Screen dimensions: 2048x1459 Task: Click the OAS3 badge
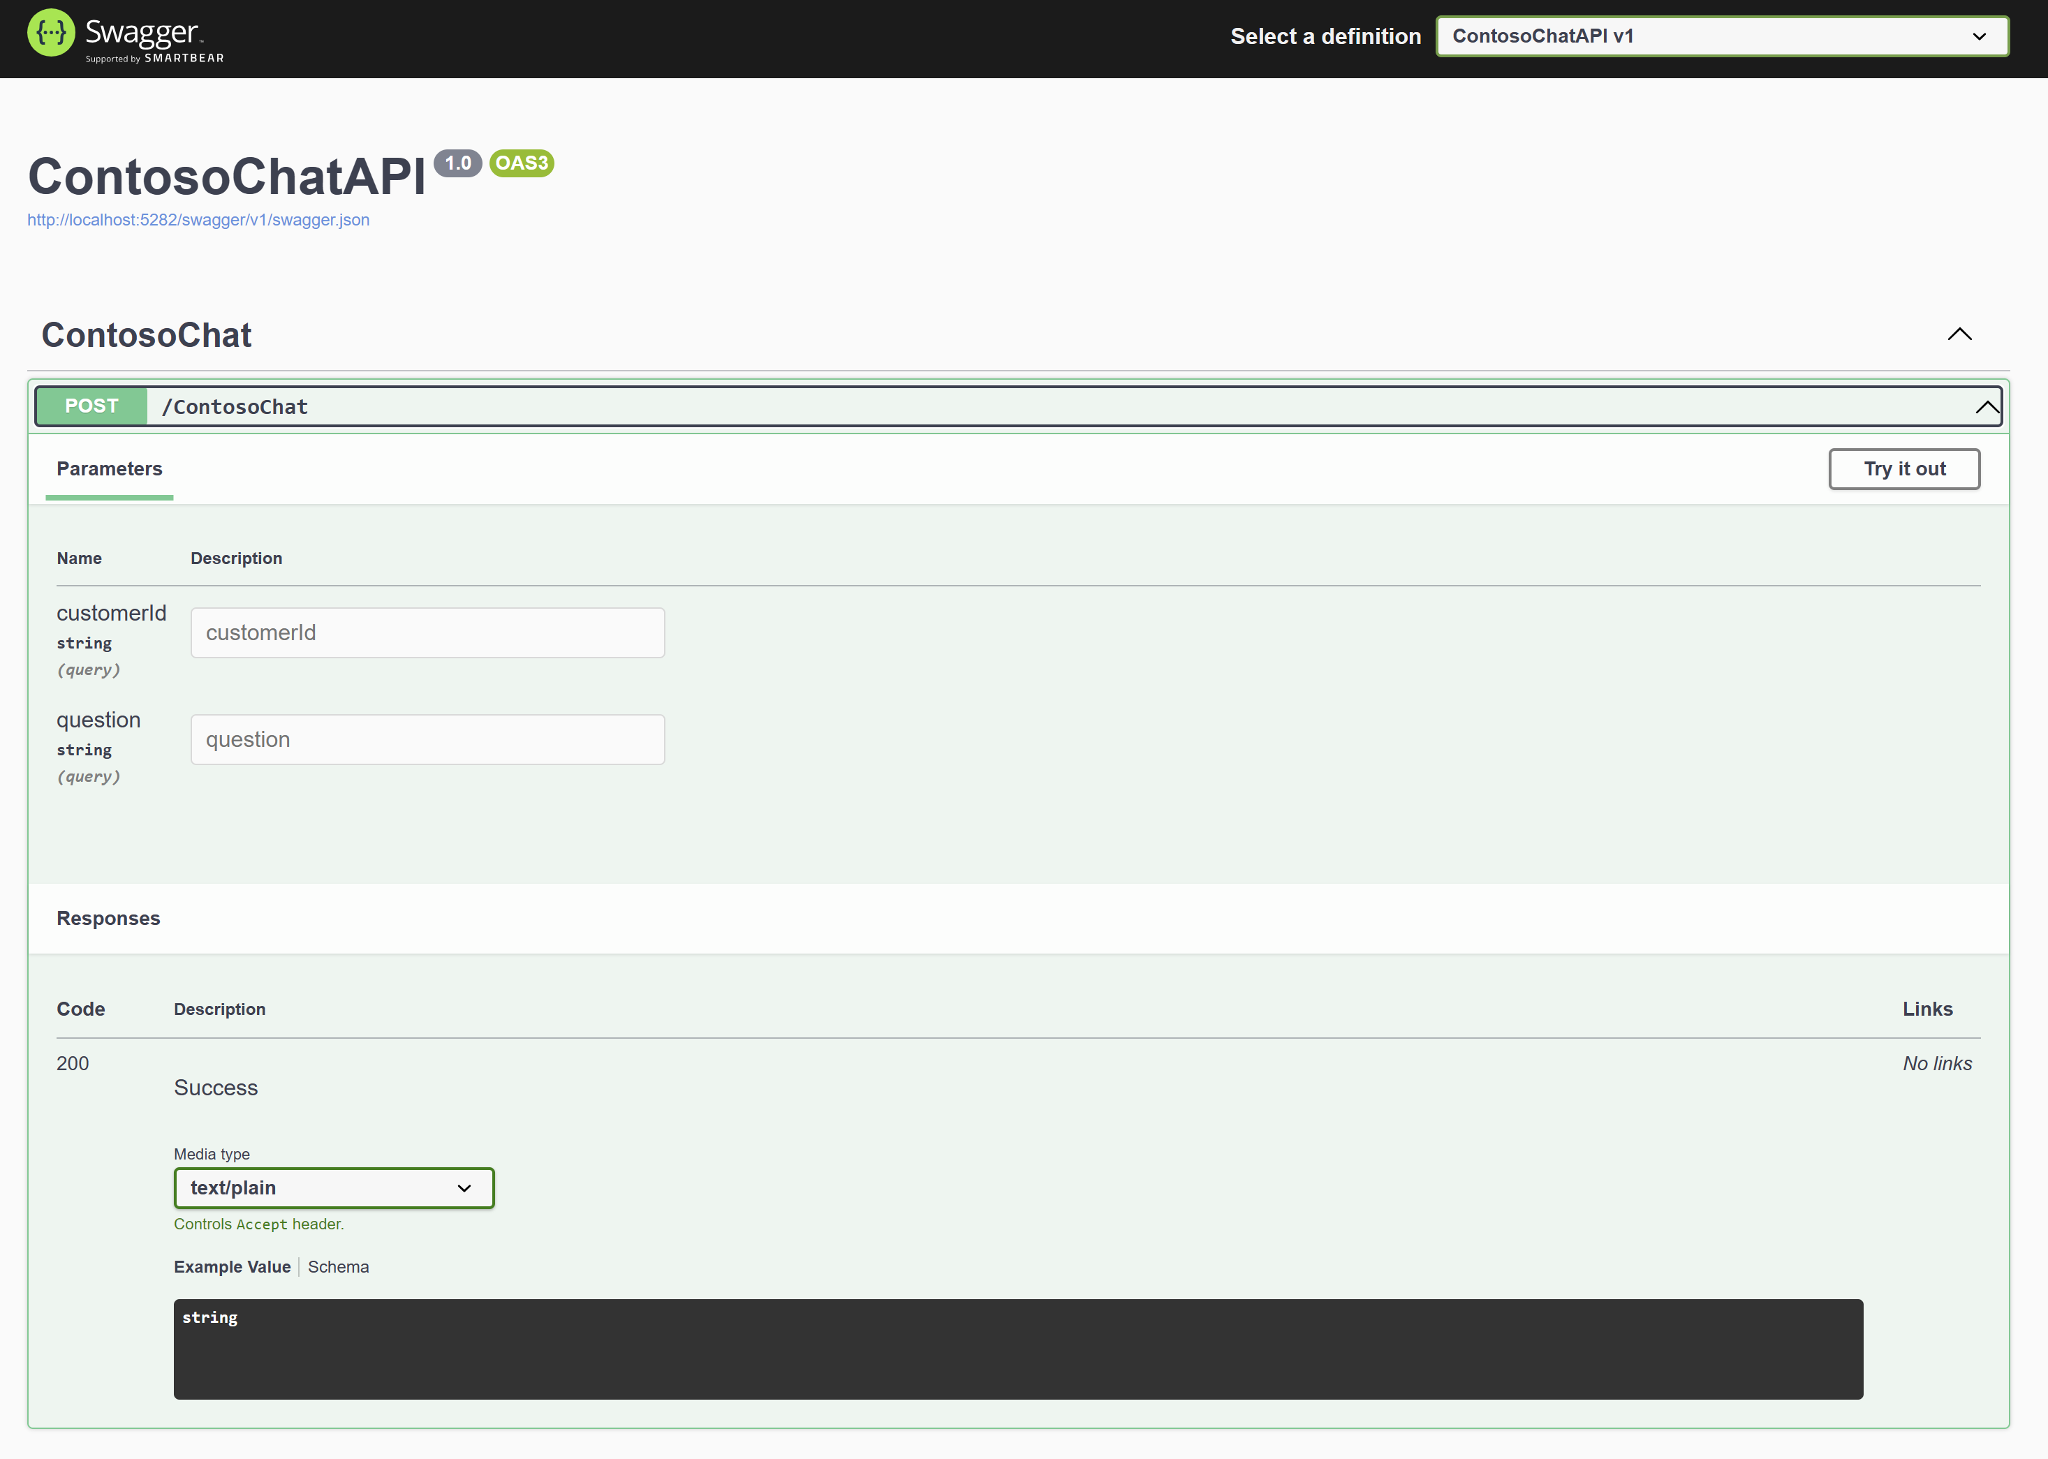point(521,163)
